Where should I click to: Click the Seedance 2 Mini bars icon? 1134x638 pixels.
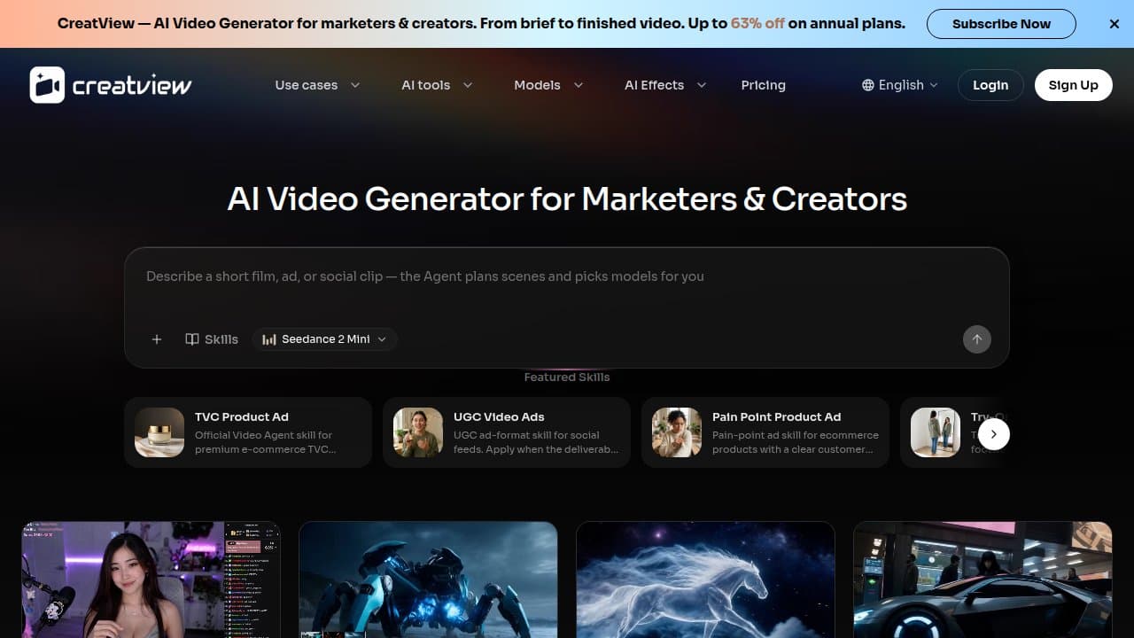click(269, 339)
